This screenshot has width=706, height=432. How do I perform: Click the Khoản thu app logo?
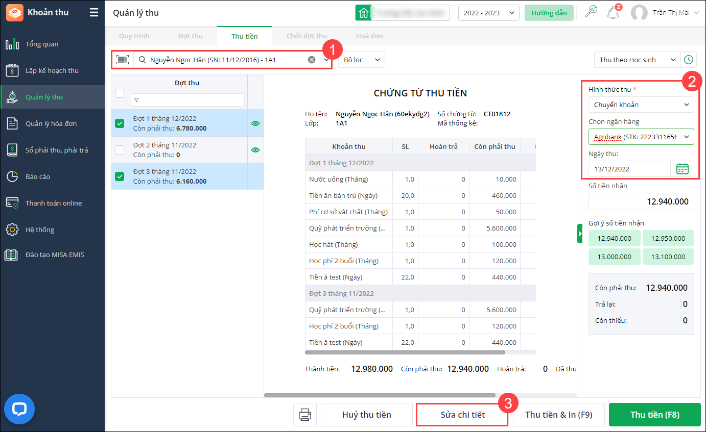[x=14, y=13]
